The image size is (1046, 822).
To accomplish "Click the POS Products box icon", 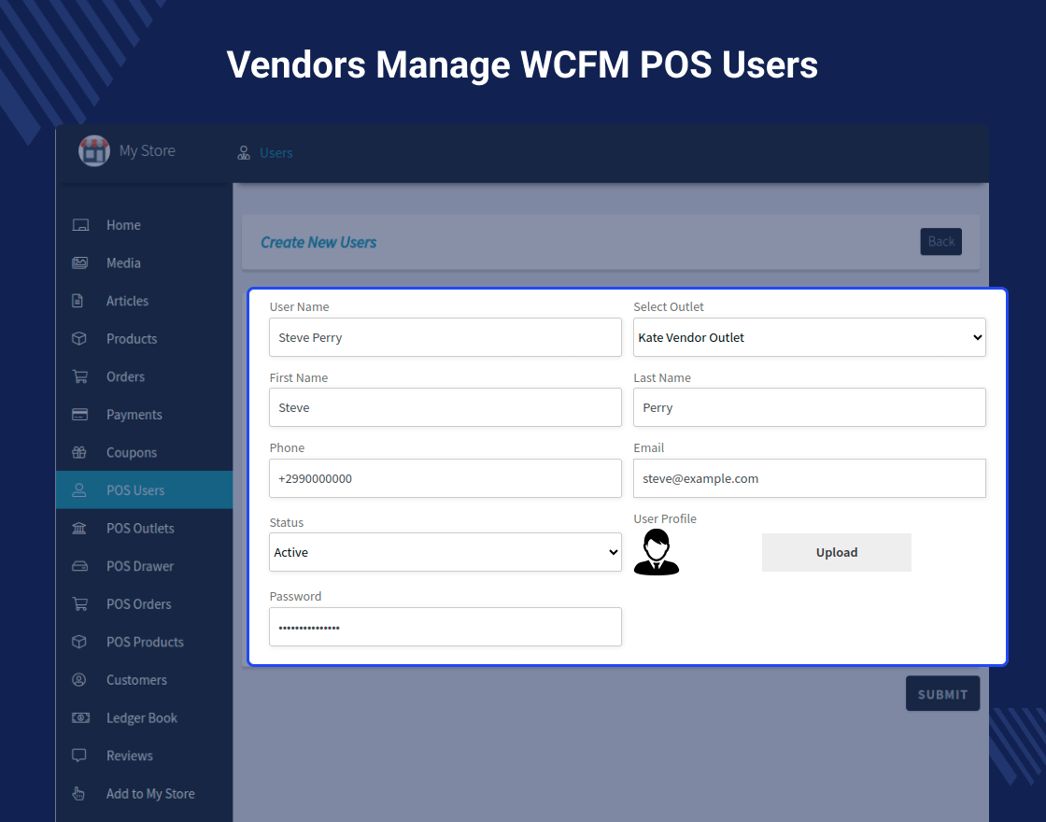I will [x=78, y=642].
